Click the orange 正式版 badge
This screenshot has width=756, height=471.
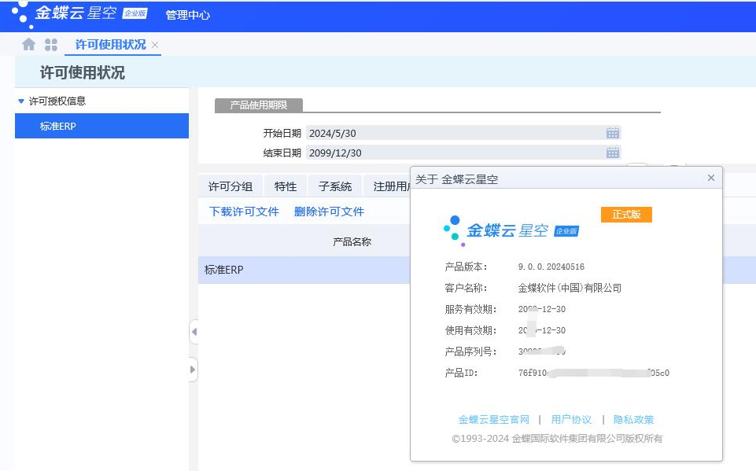coord(626,215)
